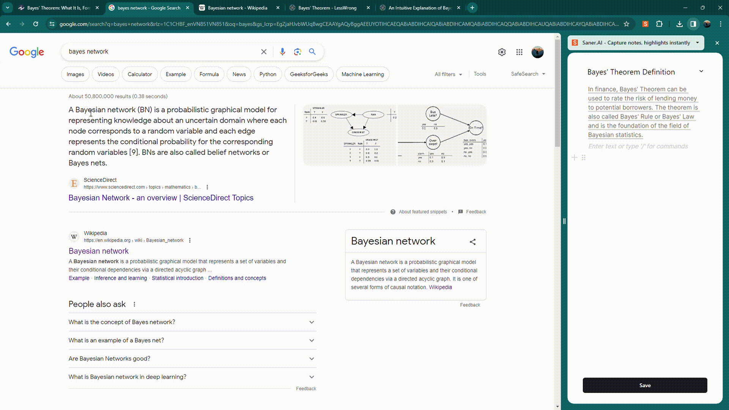The width and height of the screenshot is (729, 410).
Task: Click the note text entry placeholder field
Action: click(638, 146)
